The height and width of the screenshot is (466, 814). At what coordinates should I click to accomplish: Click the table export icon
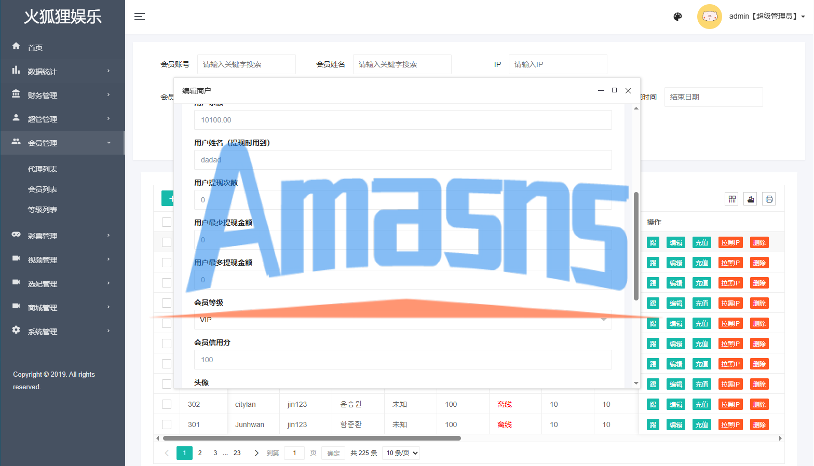coord(751,199)
